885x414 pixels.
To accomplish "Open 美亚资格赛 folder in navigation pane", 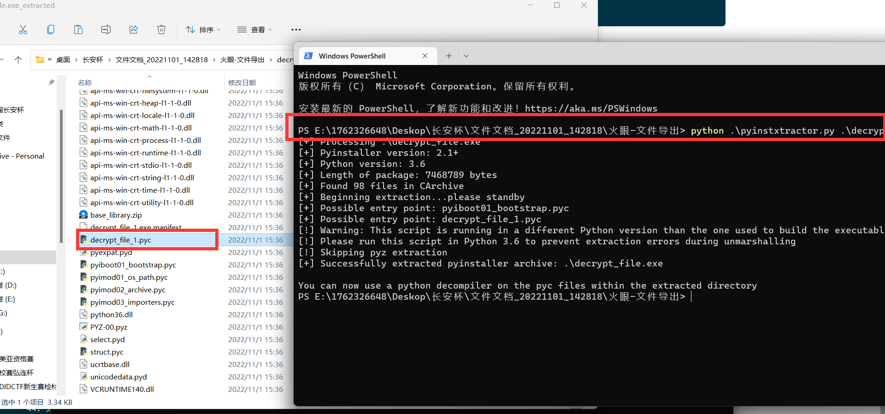I will pos(17,359).
